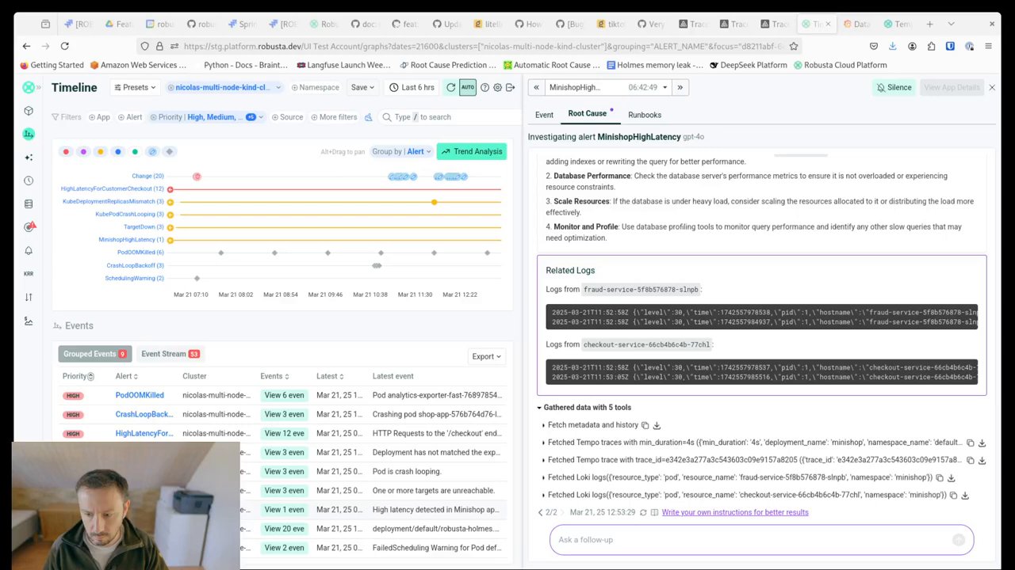Copy the Fetch metadata and history output
The width and height of the screenshot is (1015, 570).
coord(645,425)
